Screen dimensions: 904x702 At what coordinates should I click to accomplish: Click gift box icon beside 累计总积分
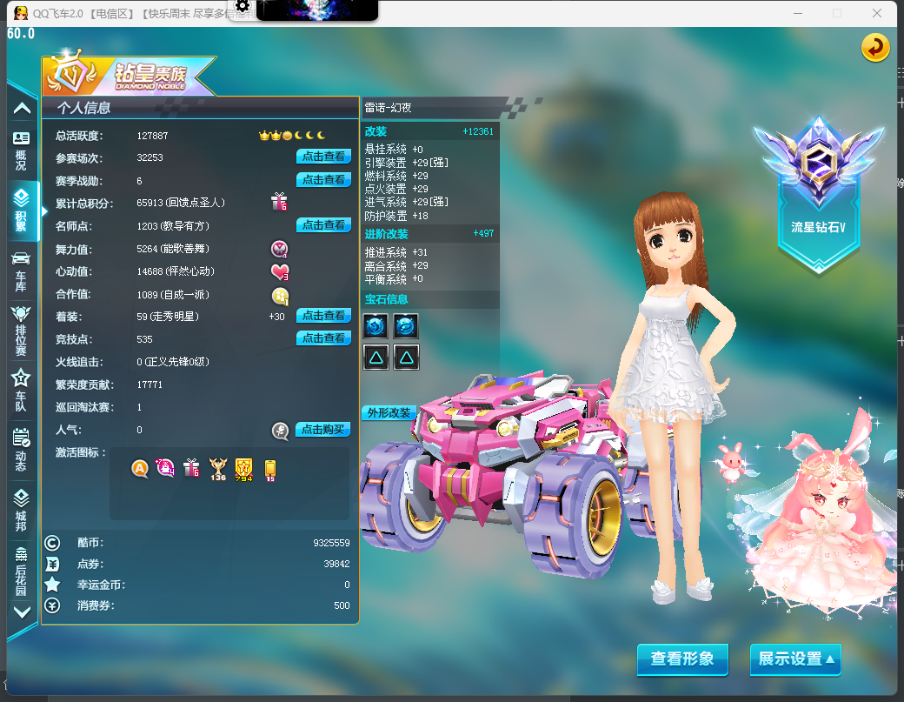[279, 202]
